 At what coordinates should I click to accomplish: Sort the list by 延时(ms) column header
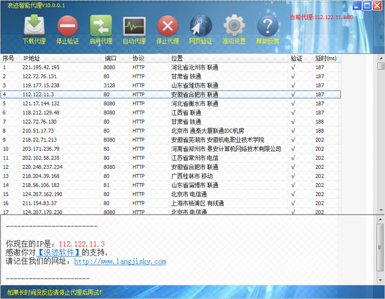pos(327,58)
